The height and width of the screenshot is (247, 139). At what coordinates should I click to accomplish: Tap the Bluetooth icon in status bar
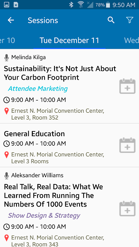pos(71,5)
